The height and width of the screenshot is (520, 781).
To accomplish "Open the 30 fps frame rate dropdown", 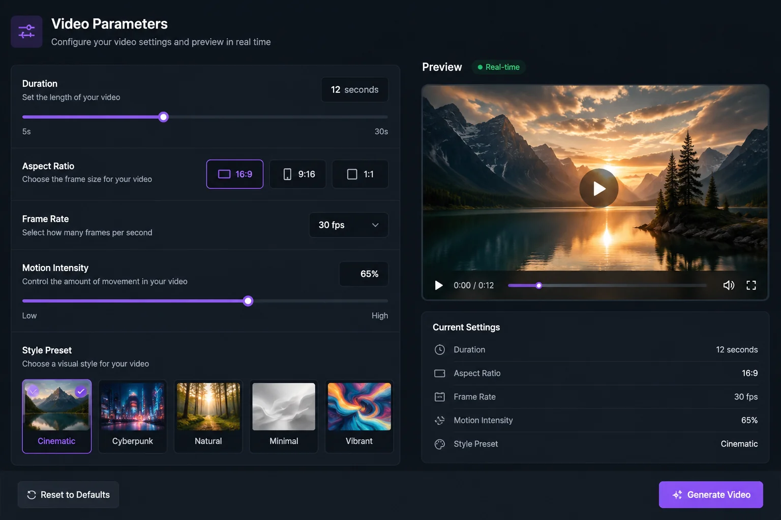I will 349,225.
